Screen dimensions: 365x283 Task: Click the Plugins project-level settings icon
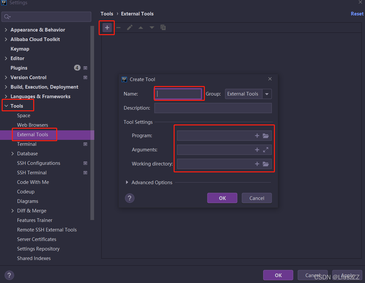(x=85, y=68)
